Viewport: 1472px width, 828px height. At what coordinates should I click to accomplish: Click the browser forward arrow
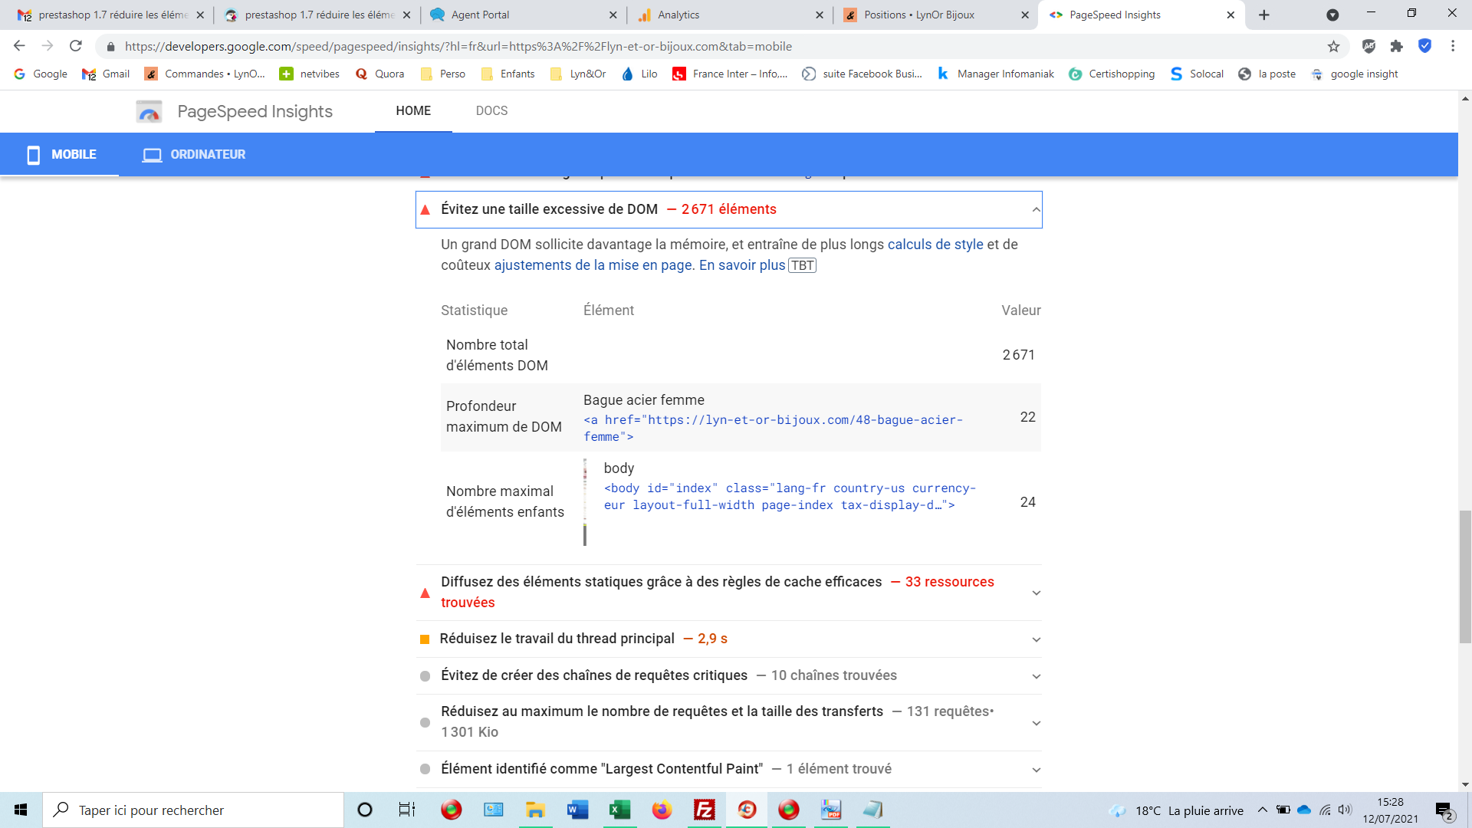pyautogui.click(x=48, y=46)
